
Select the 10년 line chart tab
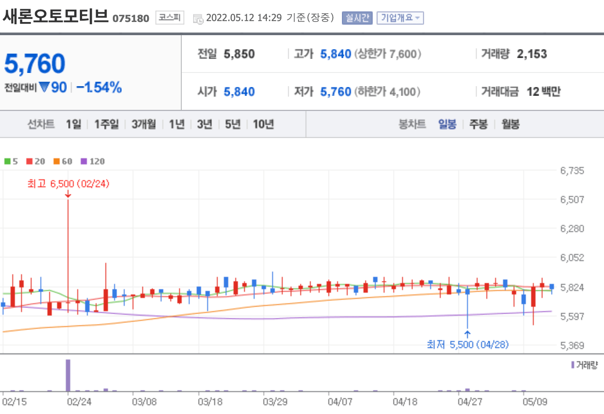tap(263, 124)
